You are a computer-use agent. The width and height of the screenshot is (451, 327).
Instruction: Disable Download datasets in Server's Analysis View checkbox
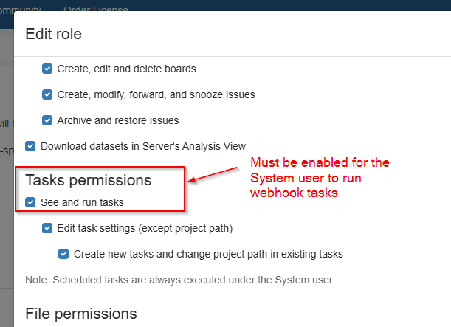click(x=30, y=146)
